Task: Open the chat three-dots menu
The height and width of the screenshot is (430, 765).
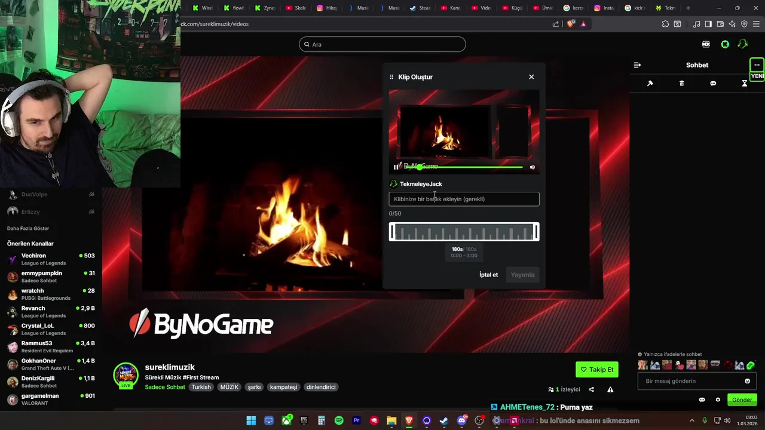Action: 757,65
